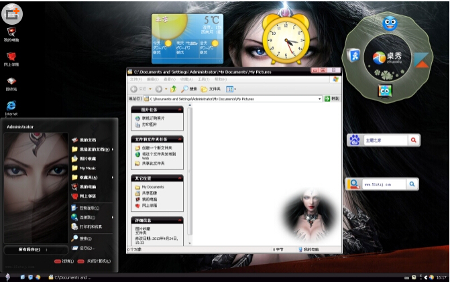
Task: Go up one folder level
Action: tap(173, 89)
